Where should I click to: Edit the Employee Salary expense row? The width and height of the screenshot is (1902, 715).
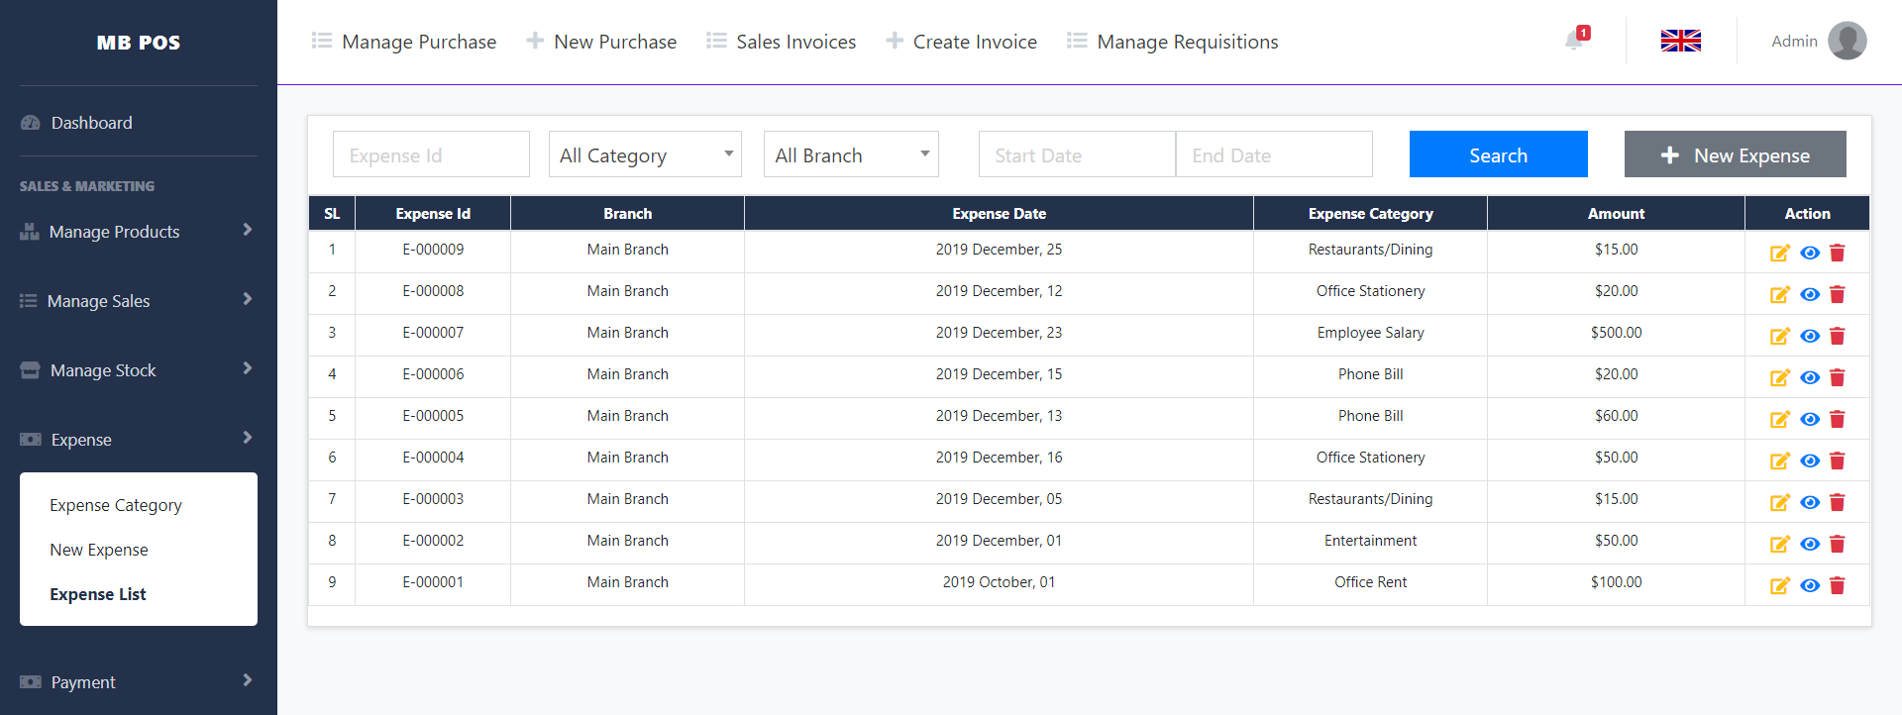(x=1780, y=336)
